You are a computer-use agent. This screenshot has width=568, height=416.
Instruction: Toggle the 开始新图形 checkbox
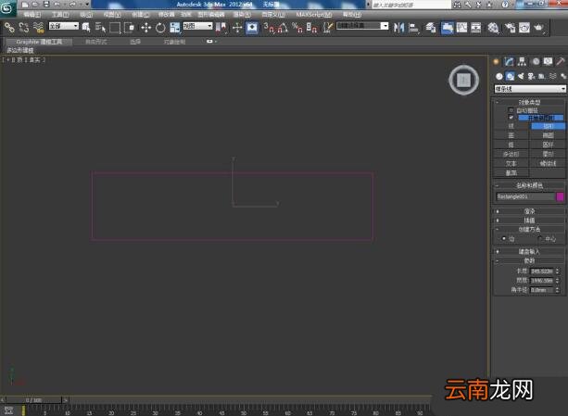click(511, 118)
